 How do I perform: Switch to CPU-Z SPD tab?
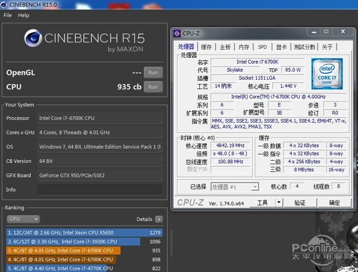(x=263, y=47)
